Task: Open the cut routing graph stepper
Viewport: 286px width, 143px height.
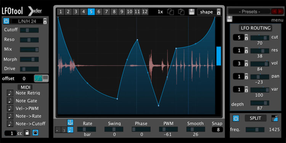Action: [x=246, y=38]
